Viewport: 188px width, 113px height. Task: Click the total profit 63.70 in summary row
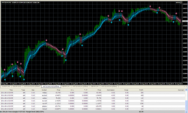[x=141, y=112]
